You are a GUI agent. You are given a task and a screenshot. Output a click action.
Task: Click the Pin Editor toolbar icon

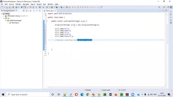coord(101,7)
